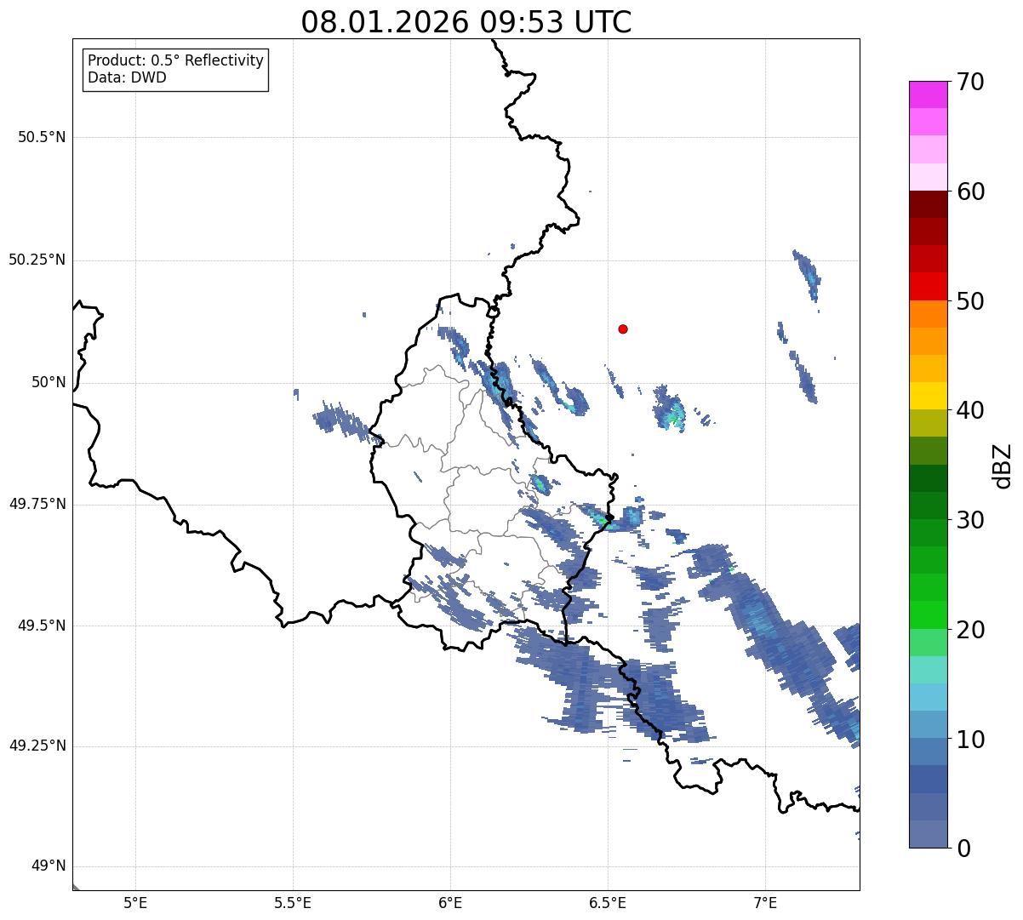
Task: Click the longitude label 5.5°E
Action: coord(293,903)
